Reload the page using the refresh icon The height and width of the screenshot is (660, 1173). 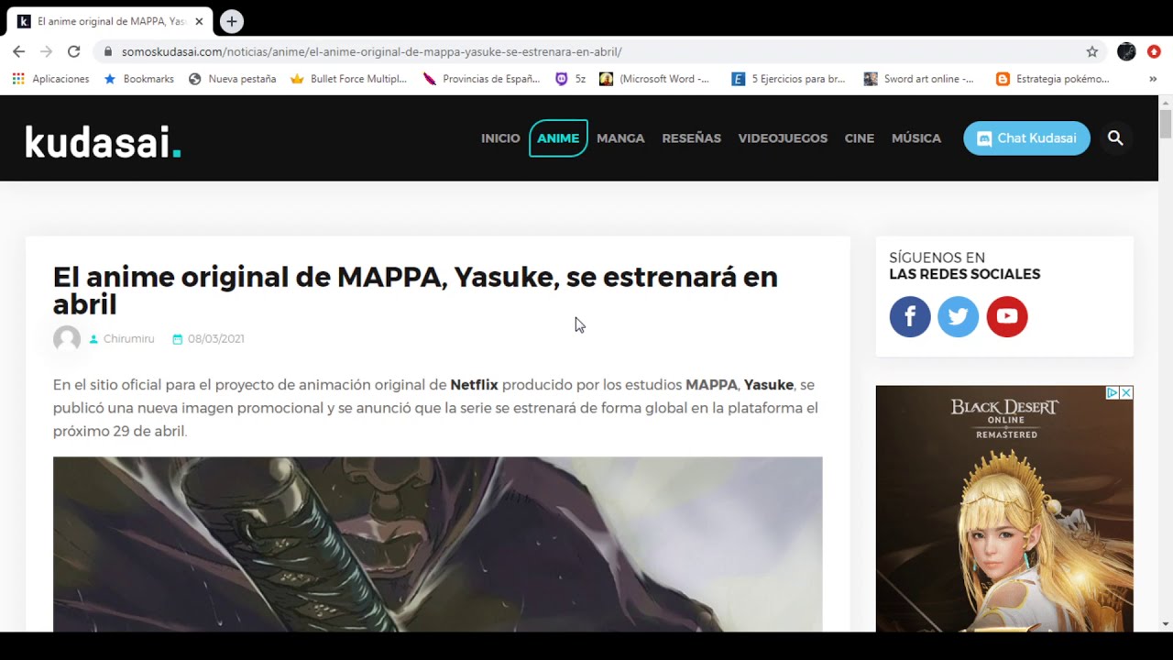(74, 51)
